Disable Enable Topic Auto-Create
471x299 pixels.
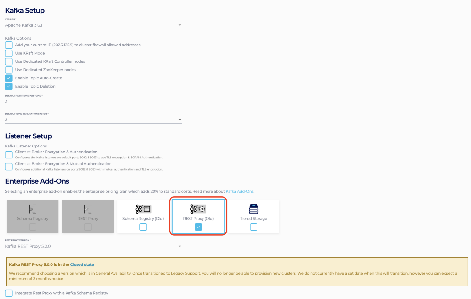coord(8,78)
